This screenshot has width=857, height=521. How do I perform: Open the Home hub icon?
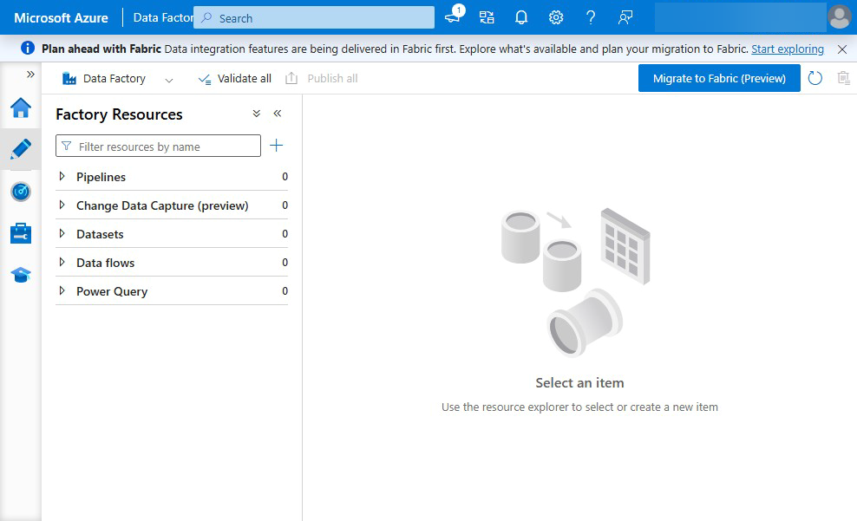[x=21, y=107]
